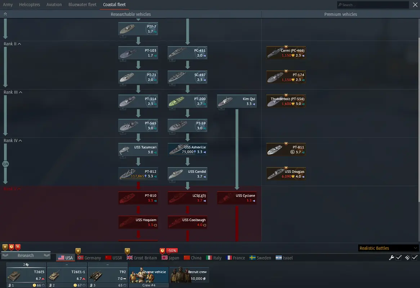Pick the Sweden nation flag
This screenshot has width=420, height=288.
[x=260, y=258]
